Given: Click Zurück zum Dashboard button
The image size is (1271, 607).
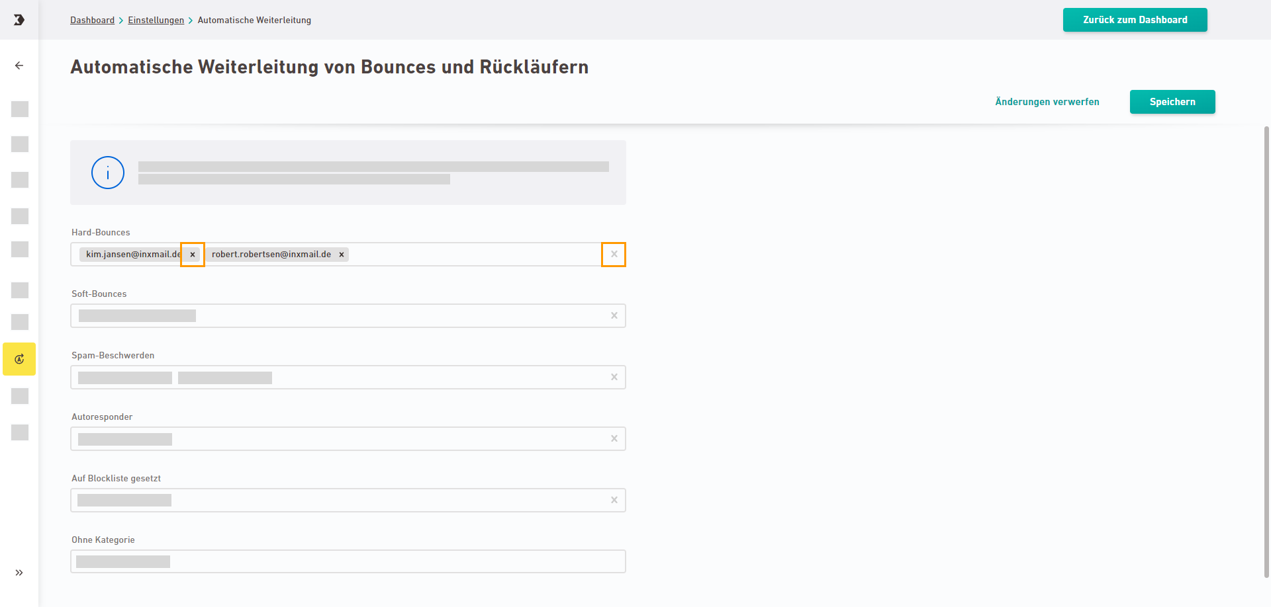Looking at the screenshot, I should [x=1135, y=20].
